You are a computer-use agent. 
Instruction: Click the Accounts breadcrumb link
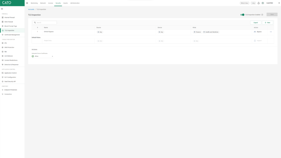(31, 9)
